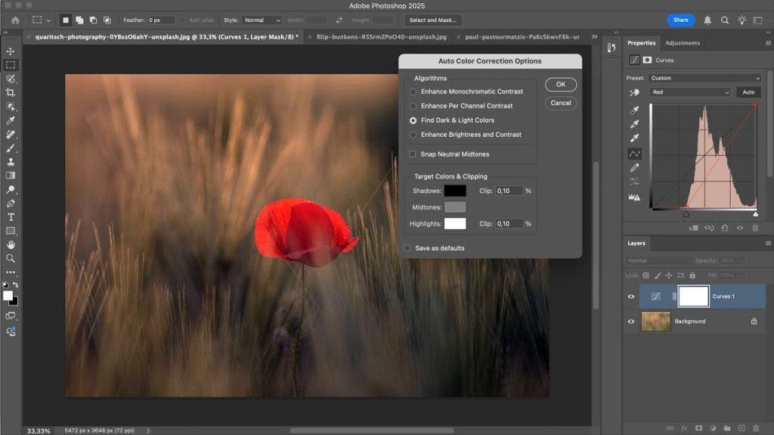
Task: Open the Layers panel menu
Action: tap(768, 243)
